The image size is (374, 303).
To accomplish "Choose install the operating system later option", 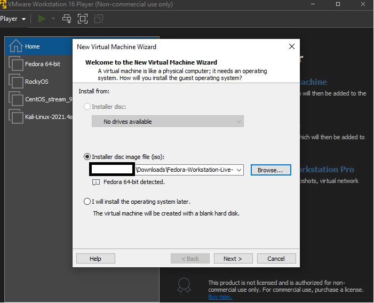I will point(87,202).
